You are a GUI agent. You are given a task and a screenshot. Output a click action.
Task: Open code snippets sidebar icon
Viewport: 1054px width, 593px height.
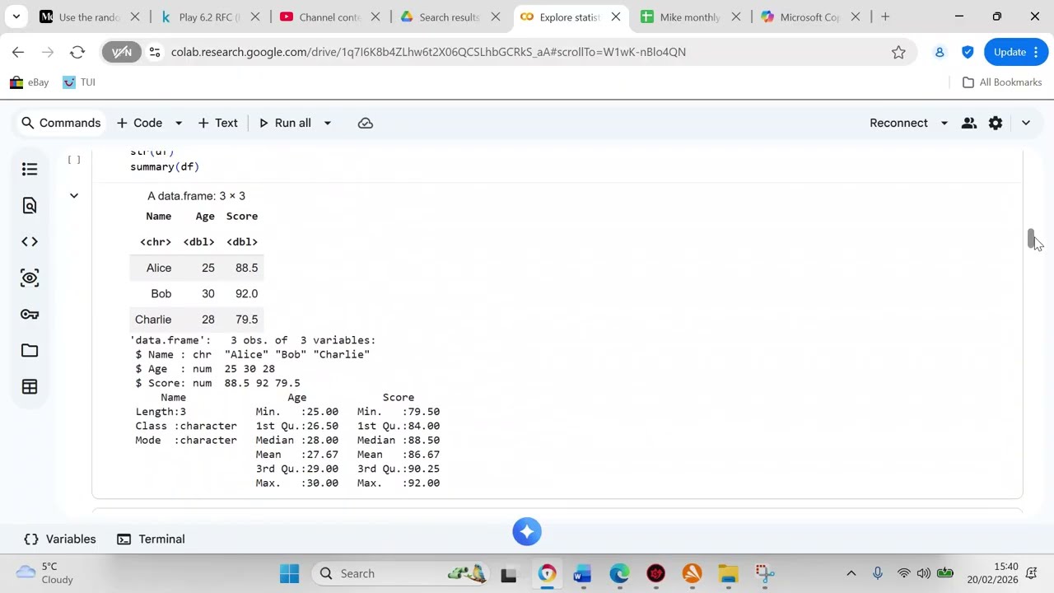pyautogui.click(x=30, y=241)
